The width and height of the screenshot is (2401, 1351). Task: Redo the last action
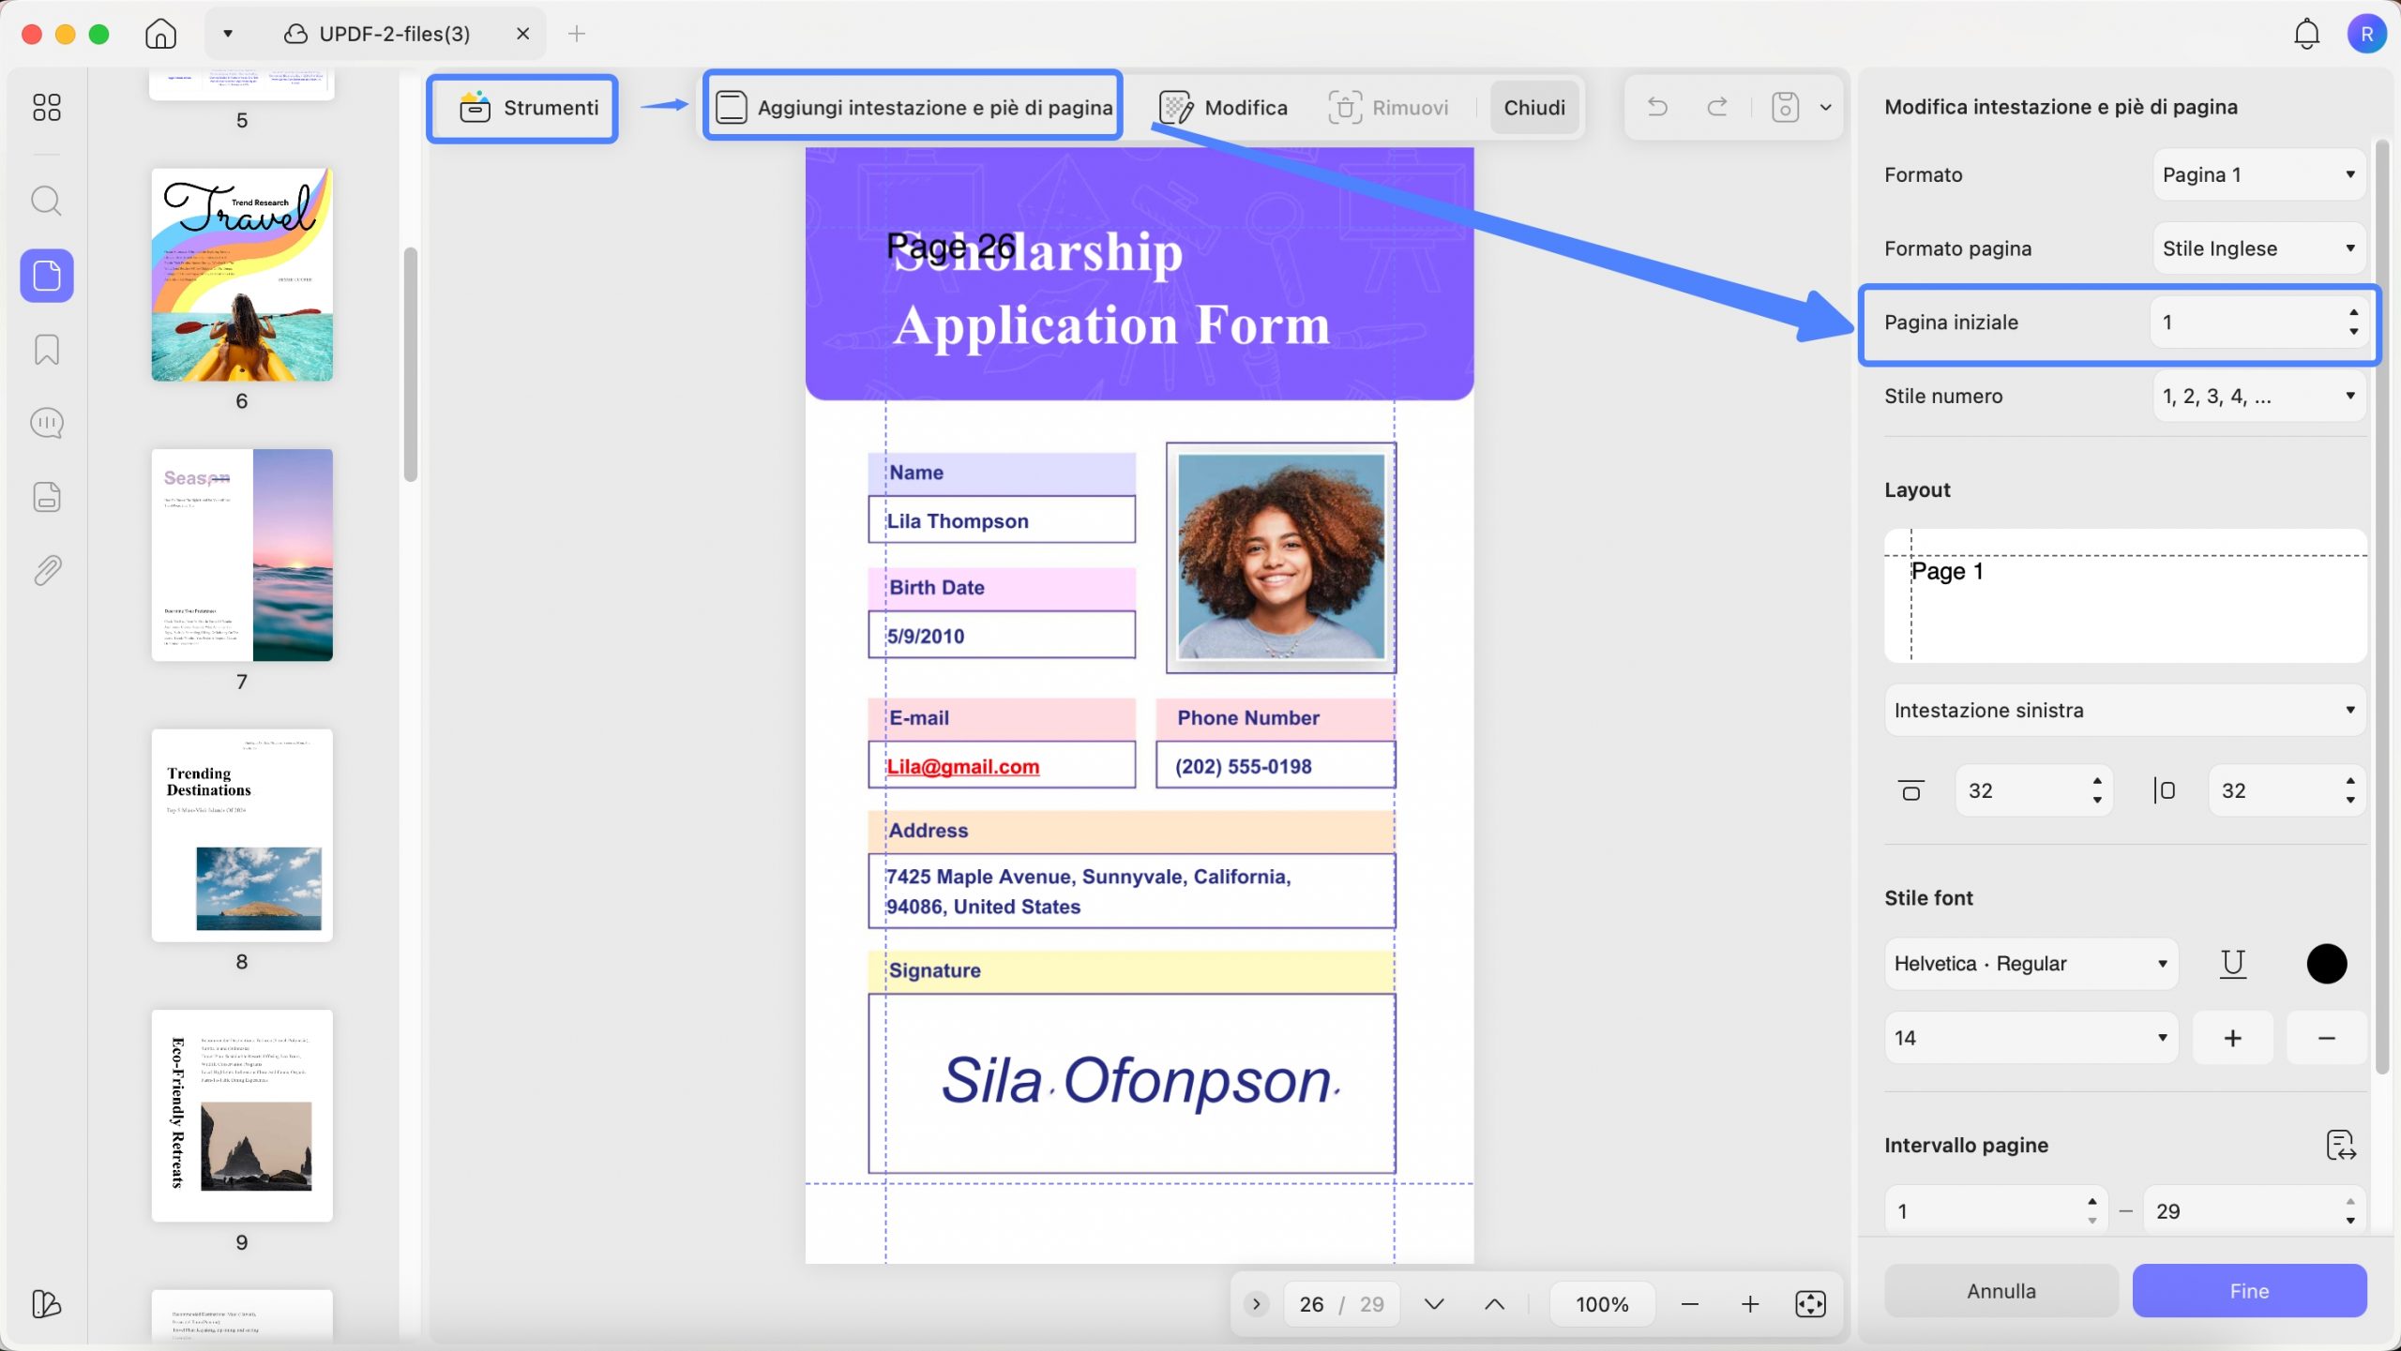coord(1717,108)
